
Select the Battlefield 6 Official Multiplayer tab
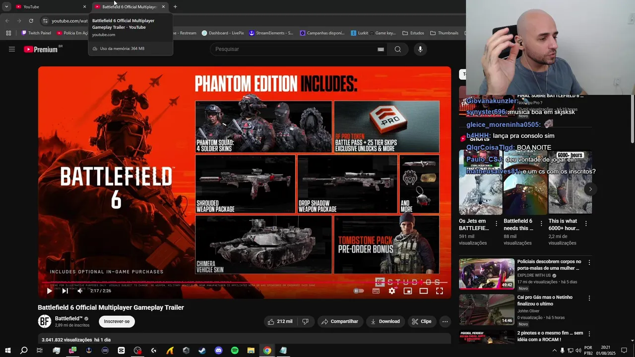coord(129,6)
